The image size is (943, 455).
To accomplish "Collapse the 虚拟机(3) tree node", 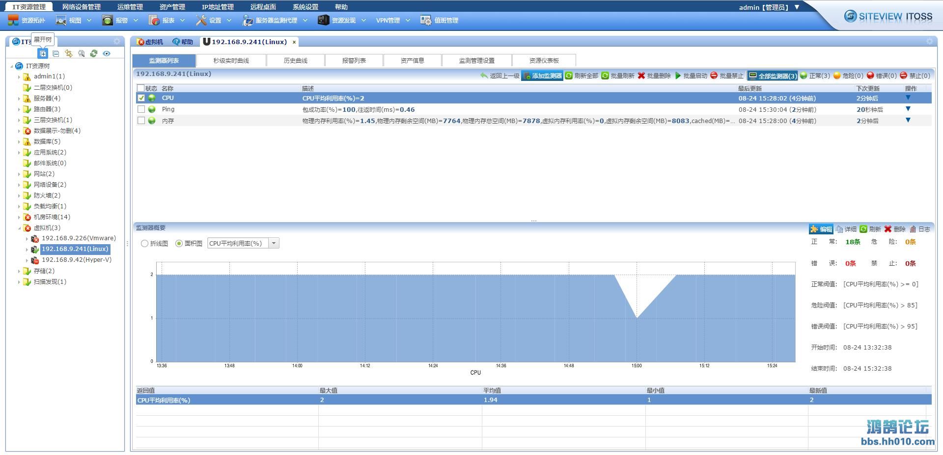I will pos(19,228).
